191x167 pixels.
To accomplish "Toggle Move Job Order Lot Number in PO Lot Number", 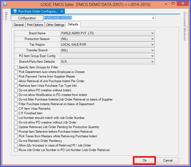I will point(16,150).
